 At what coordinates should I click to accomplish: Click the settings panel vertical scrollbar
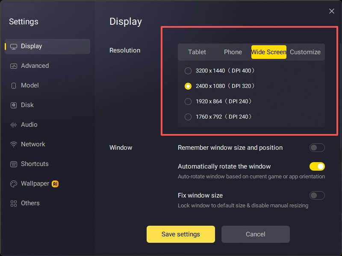click(x=341, y=97)
